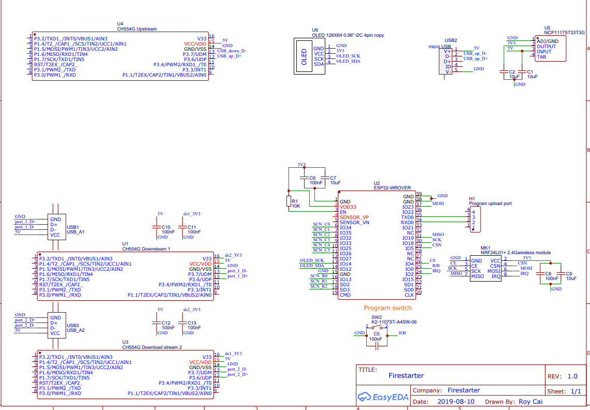Click the IRQ net label on MK1
Viewport: 590px width, 410px height.
point(525,273)
